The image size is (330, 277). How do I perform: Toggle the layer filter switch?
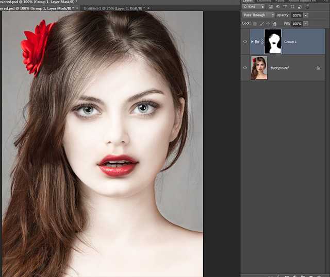click(308, 7)
